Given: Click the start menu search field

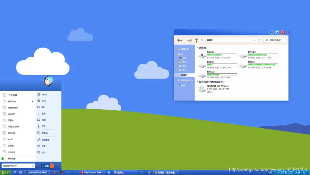Looking at the screenshot, I should point(18,166).
